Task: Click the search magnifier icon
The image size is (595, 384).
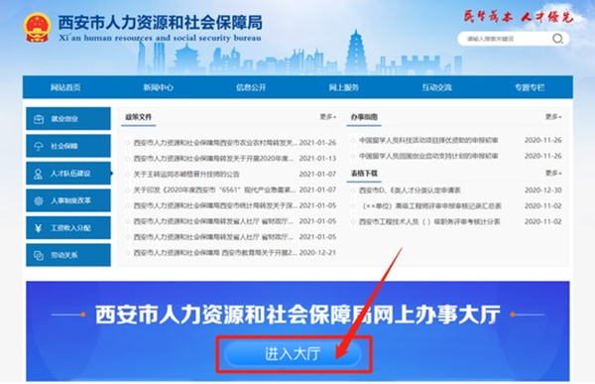Action: pyautogui.click(x=557, y=39)
